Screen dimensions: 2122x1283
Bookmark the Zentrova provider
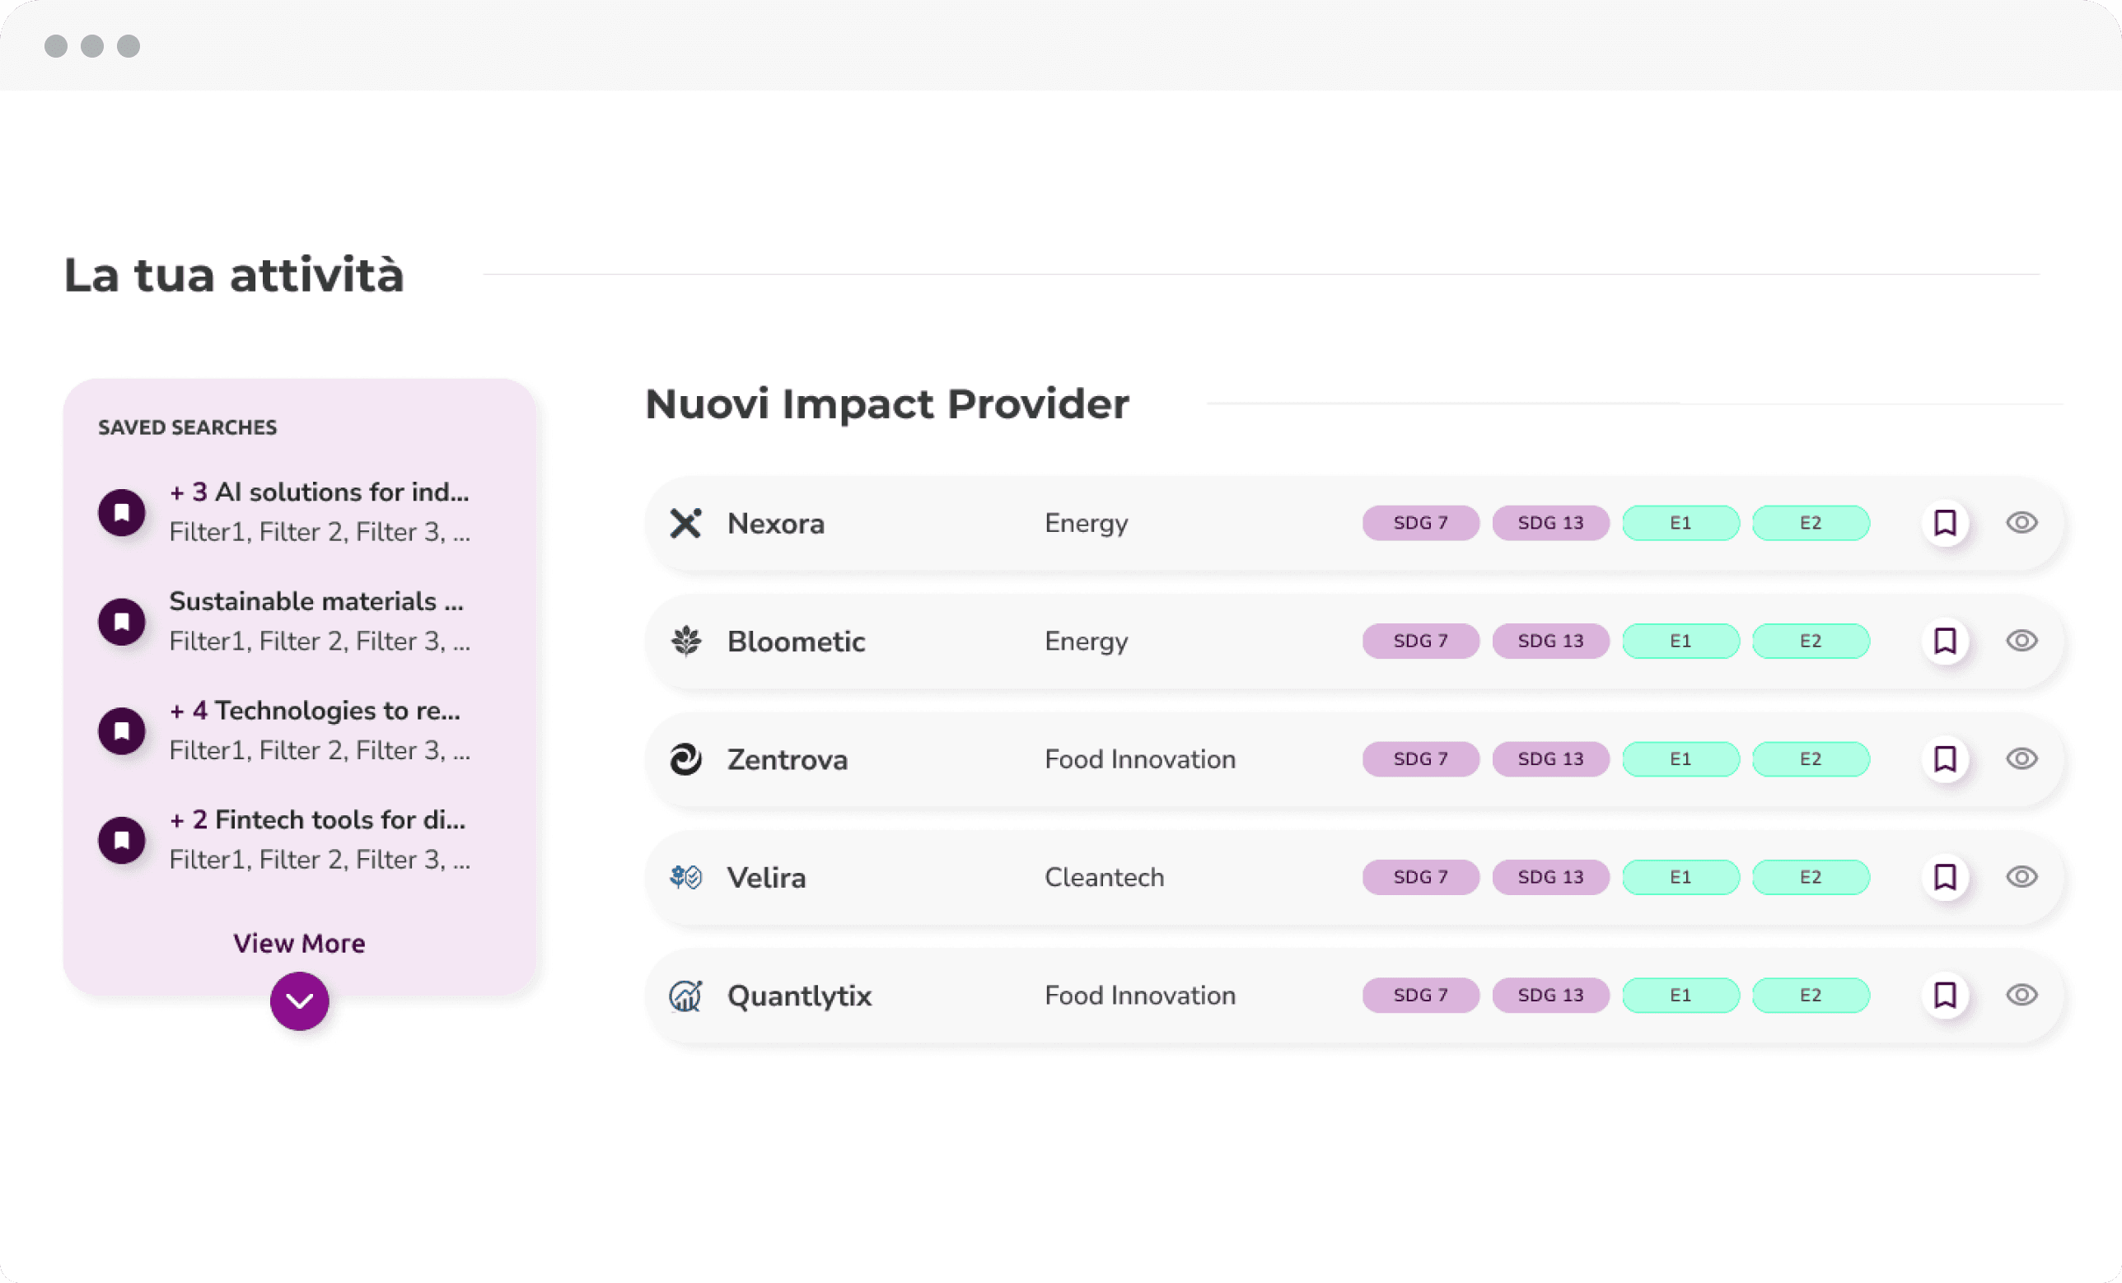[1945, 758]
